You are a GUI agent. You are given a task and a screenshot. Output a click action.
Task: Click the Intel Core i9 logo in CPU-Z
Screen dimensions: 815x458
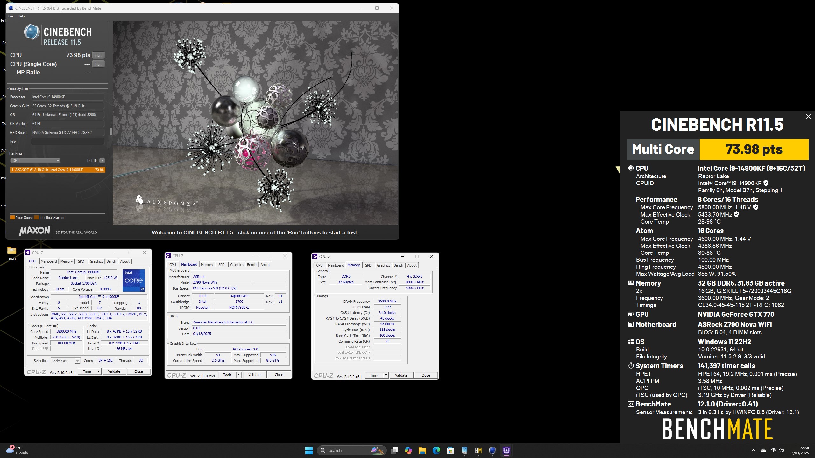pyautogui.click(x=134, y=280)
